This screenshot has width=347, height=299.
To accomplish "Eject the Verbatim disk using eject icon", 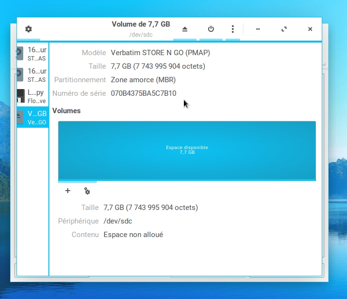I will pyautogui.click(x=185, y=29).
